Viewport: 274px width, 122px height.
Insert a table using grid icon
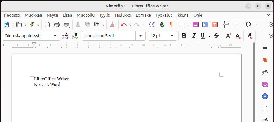pyautogui.click(x=182, y=25)
